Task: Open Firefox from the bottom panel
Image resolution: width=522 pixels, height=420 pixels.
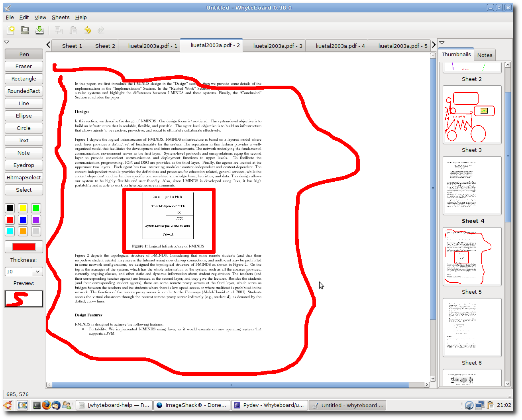Action: pyautogui.click(x=46, y=405)
